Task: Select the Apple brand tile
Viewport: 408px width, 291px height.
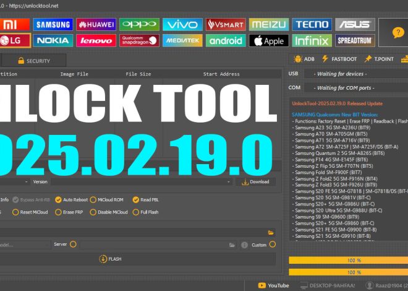Action: [269, 40]
